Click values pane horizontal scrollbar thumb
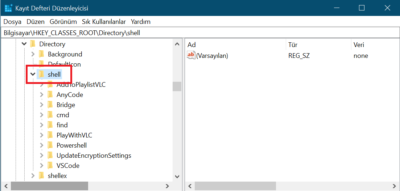 pyautogui.click(x=235, y=186)
